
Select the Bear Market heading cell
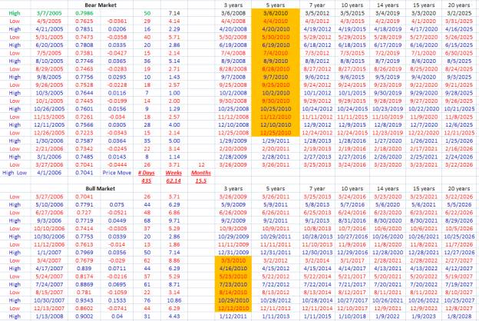(101, 5)
